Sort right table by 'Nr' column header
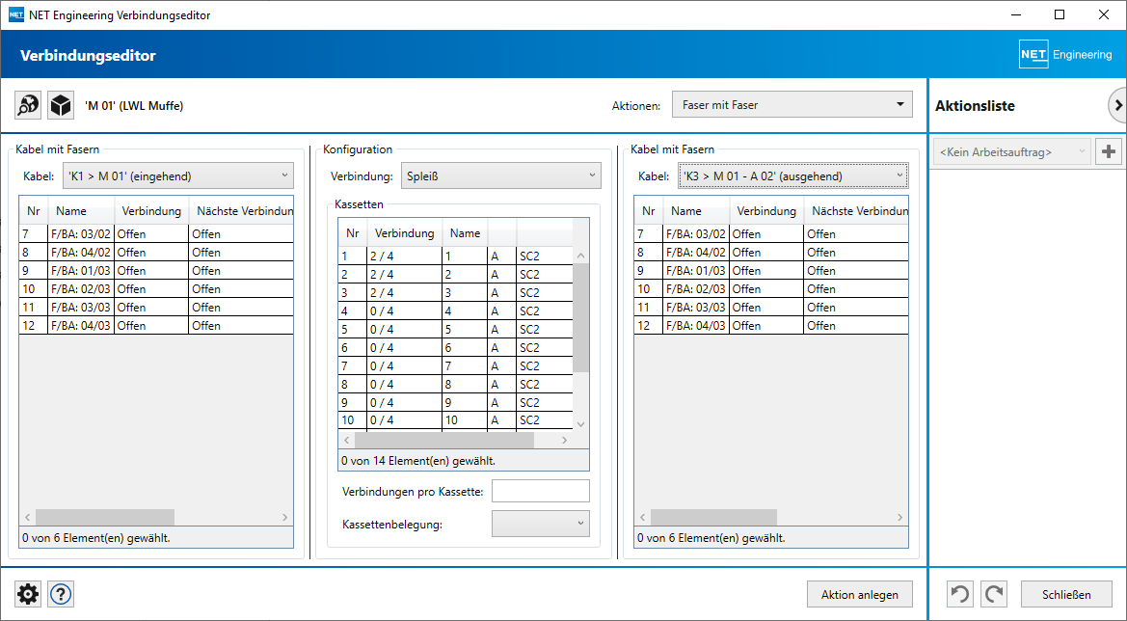 [648, 210]
